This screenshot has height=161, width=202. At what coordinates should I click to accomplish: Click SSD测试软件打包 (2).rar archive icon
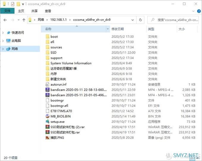[x=48, y=127]
